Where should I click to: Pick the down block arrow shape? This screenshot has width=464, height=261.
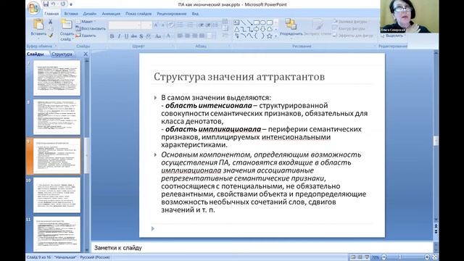coord(262,29)
